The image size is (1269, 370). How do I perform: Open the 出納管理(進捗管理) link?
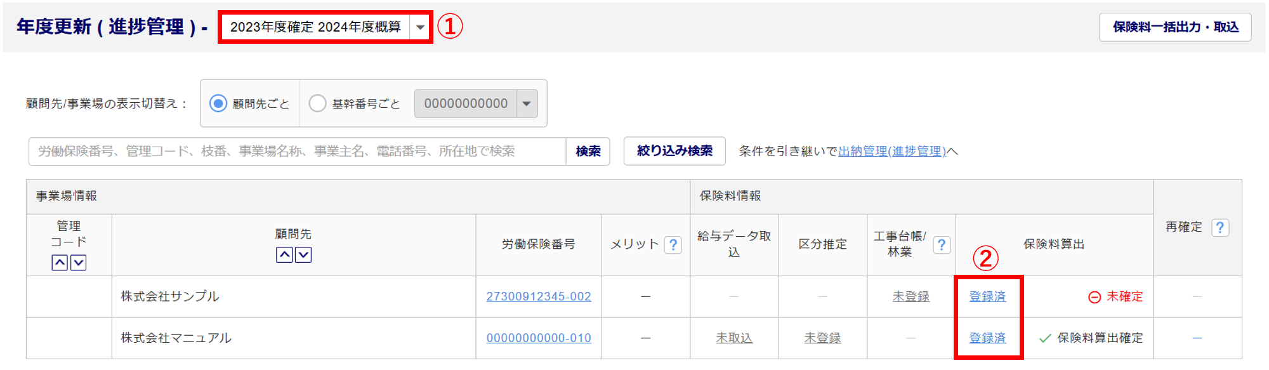tap(892, 151)
